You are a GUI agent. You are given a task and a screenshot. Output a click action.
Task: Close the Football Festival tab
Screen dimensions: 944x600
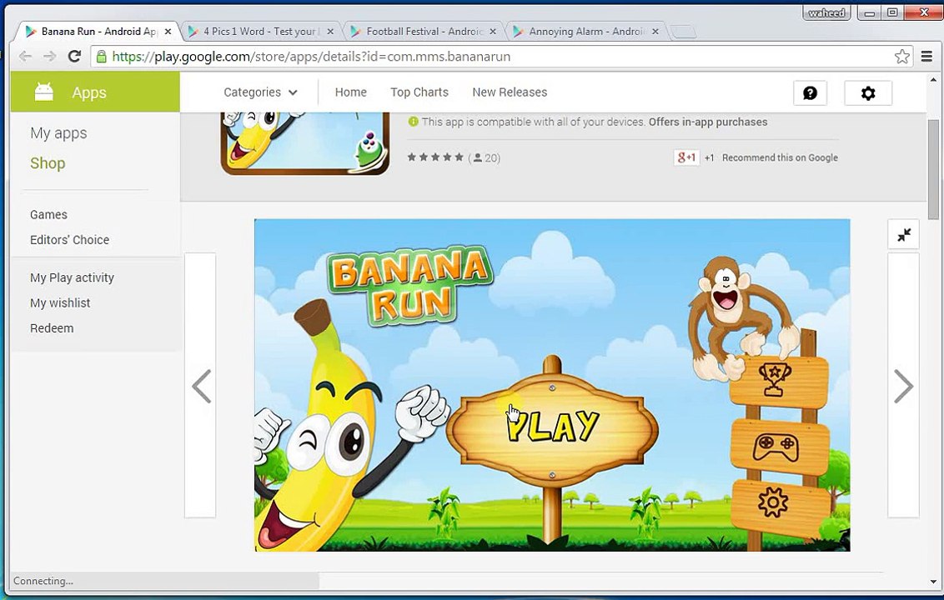(493, 32)
